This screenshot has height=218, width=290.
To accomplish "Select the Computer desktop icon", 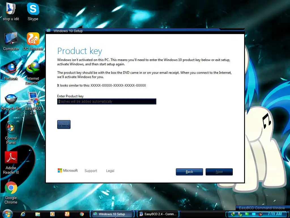I will [x=11, y=41].
